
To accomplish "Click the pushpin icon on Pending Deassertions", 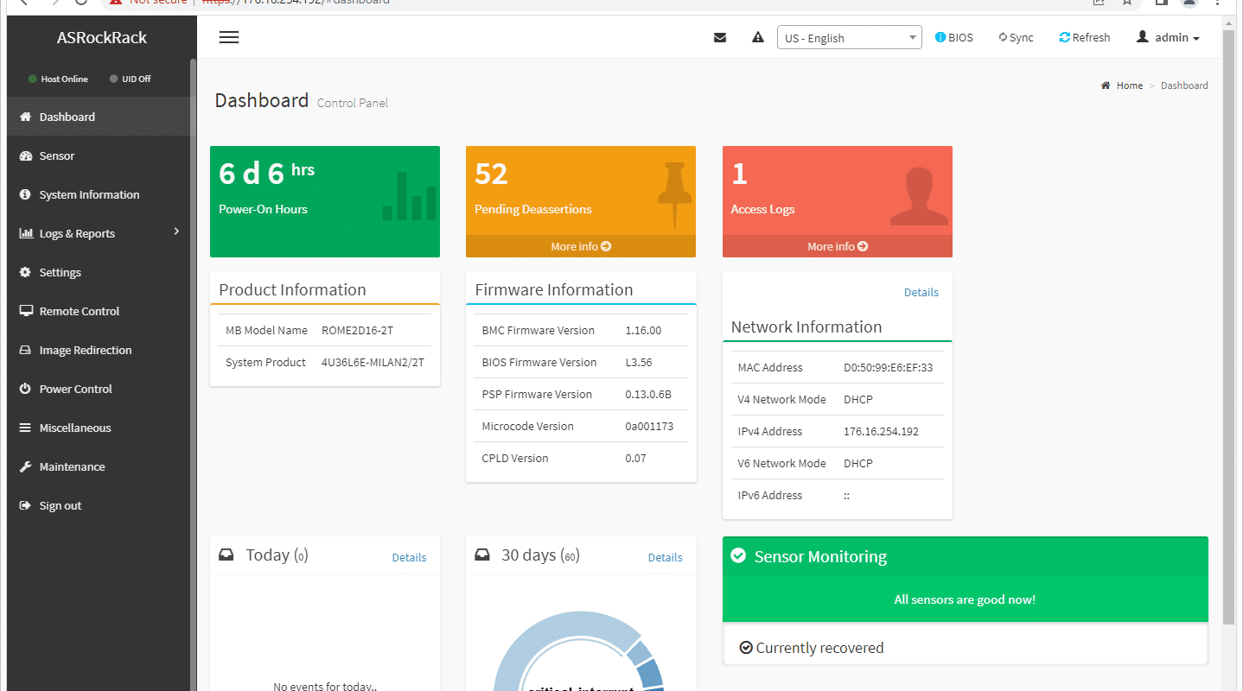I will coord(675,196).
